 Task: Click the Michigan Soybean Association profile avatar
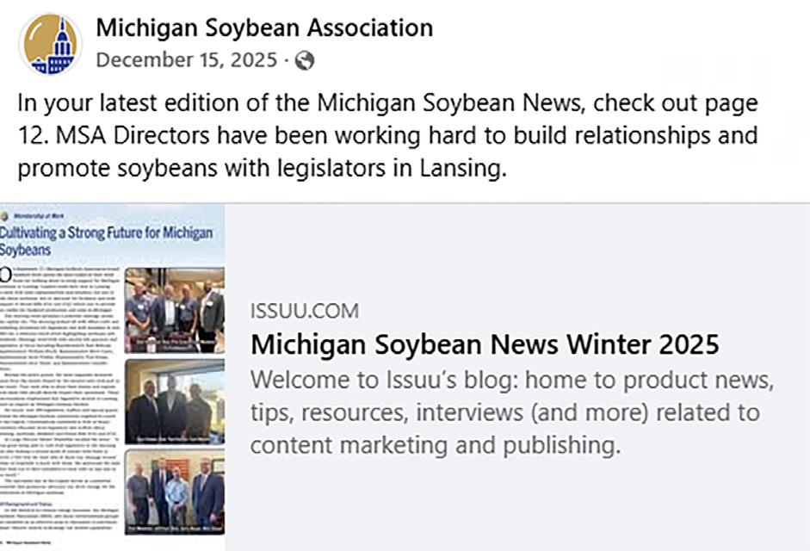[49, 45]
